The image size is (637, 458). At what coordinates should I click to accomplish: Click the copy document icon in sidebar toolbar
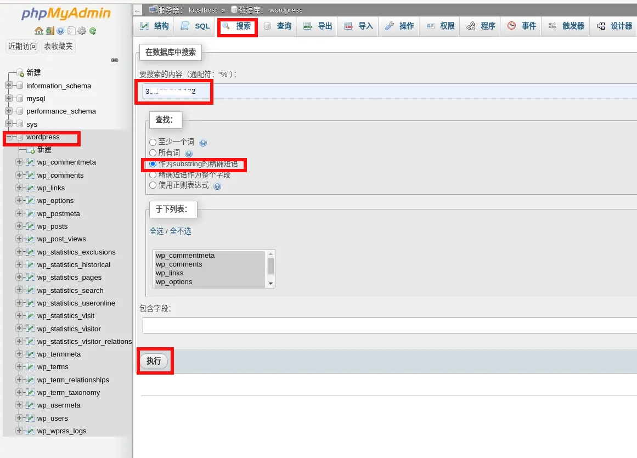(71, 31)
